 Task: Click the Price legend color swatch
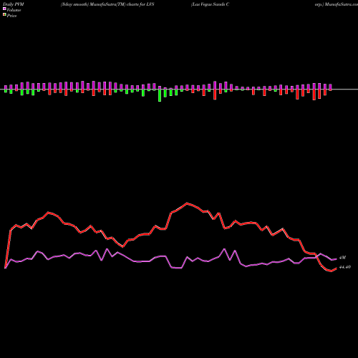click(x=4, y=15)
